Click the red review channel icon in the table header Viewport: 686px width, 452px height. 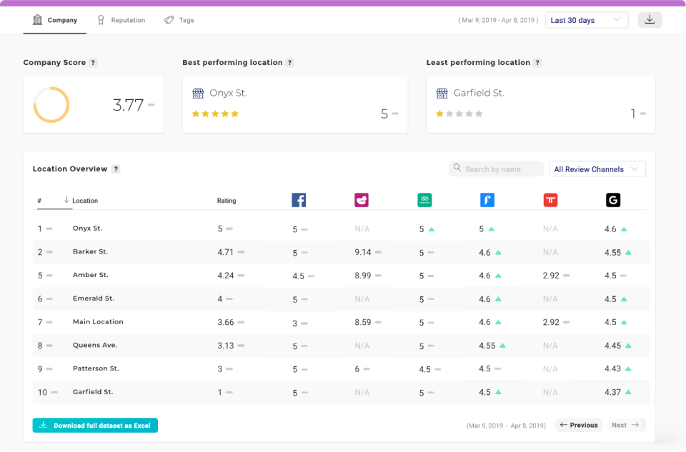click(x=550, y=200)
